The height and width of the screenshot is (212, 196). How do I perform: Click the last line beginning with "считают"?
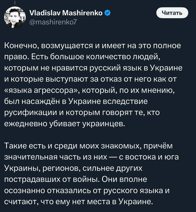click(x=79, y=202)
